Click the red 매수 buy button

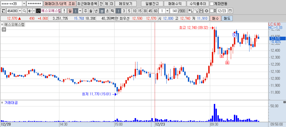(x=215, y=18)
